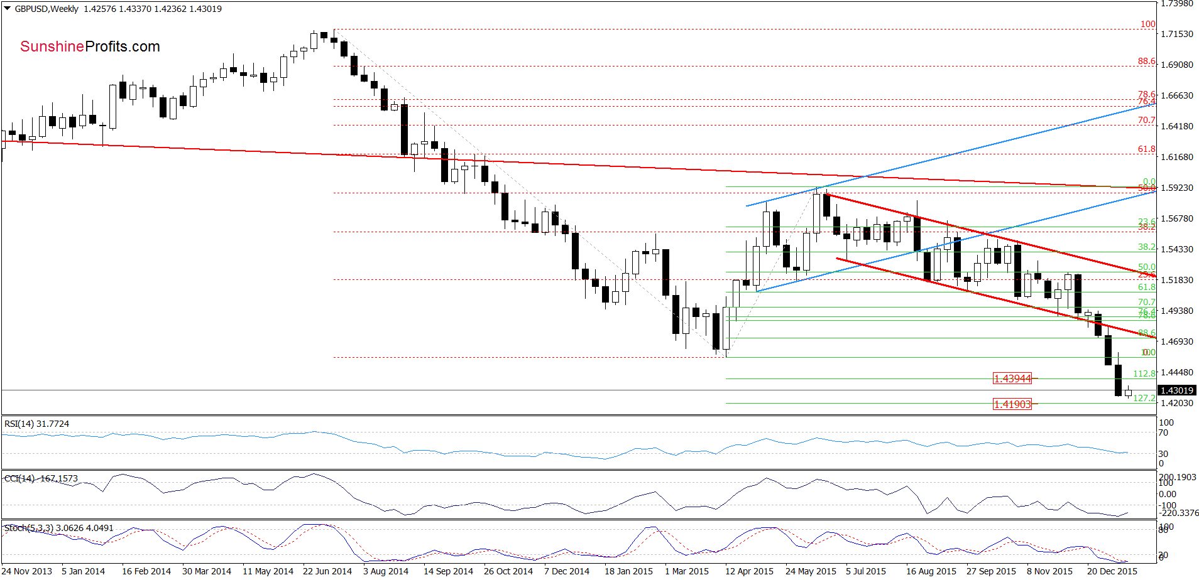Select the red 61.8 Fibonacci level label
Image resolution: width=1199 pixels, height=580 pixels.
click(x=1146, y=149)
